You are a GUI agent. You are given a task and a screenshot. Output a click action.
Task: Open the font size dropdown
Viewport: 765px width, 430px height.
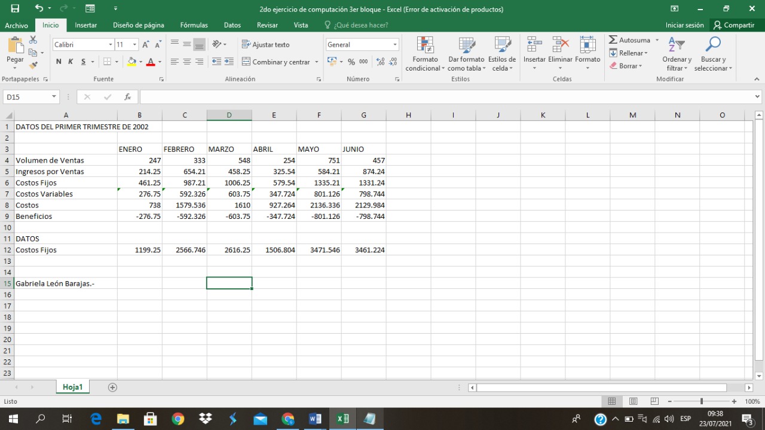click(x=135, y=45)
